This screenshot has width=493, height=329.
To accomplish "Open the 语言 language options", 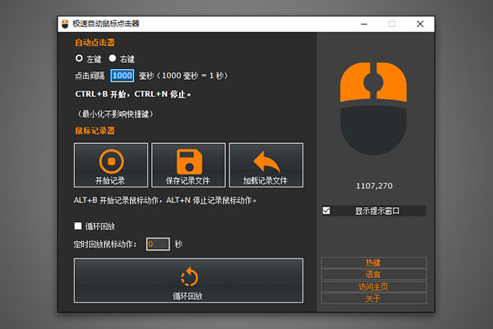I will tap(373, 274).
